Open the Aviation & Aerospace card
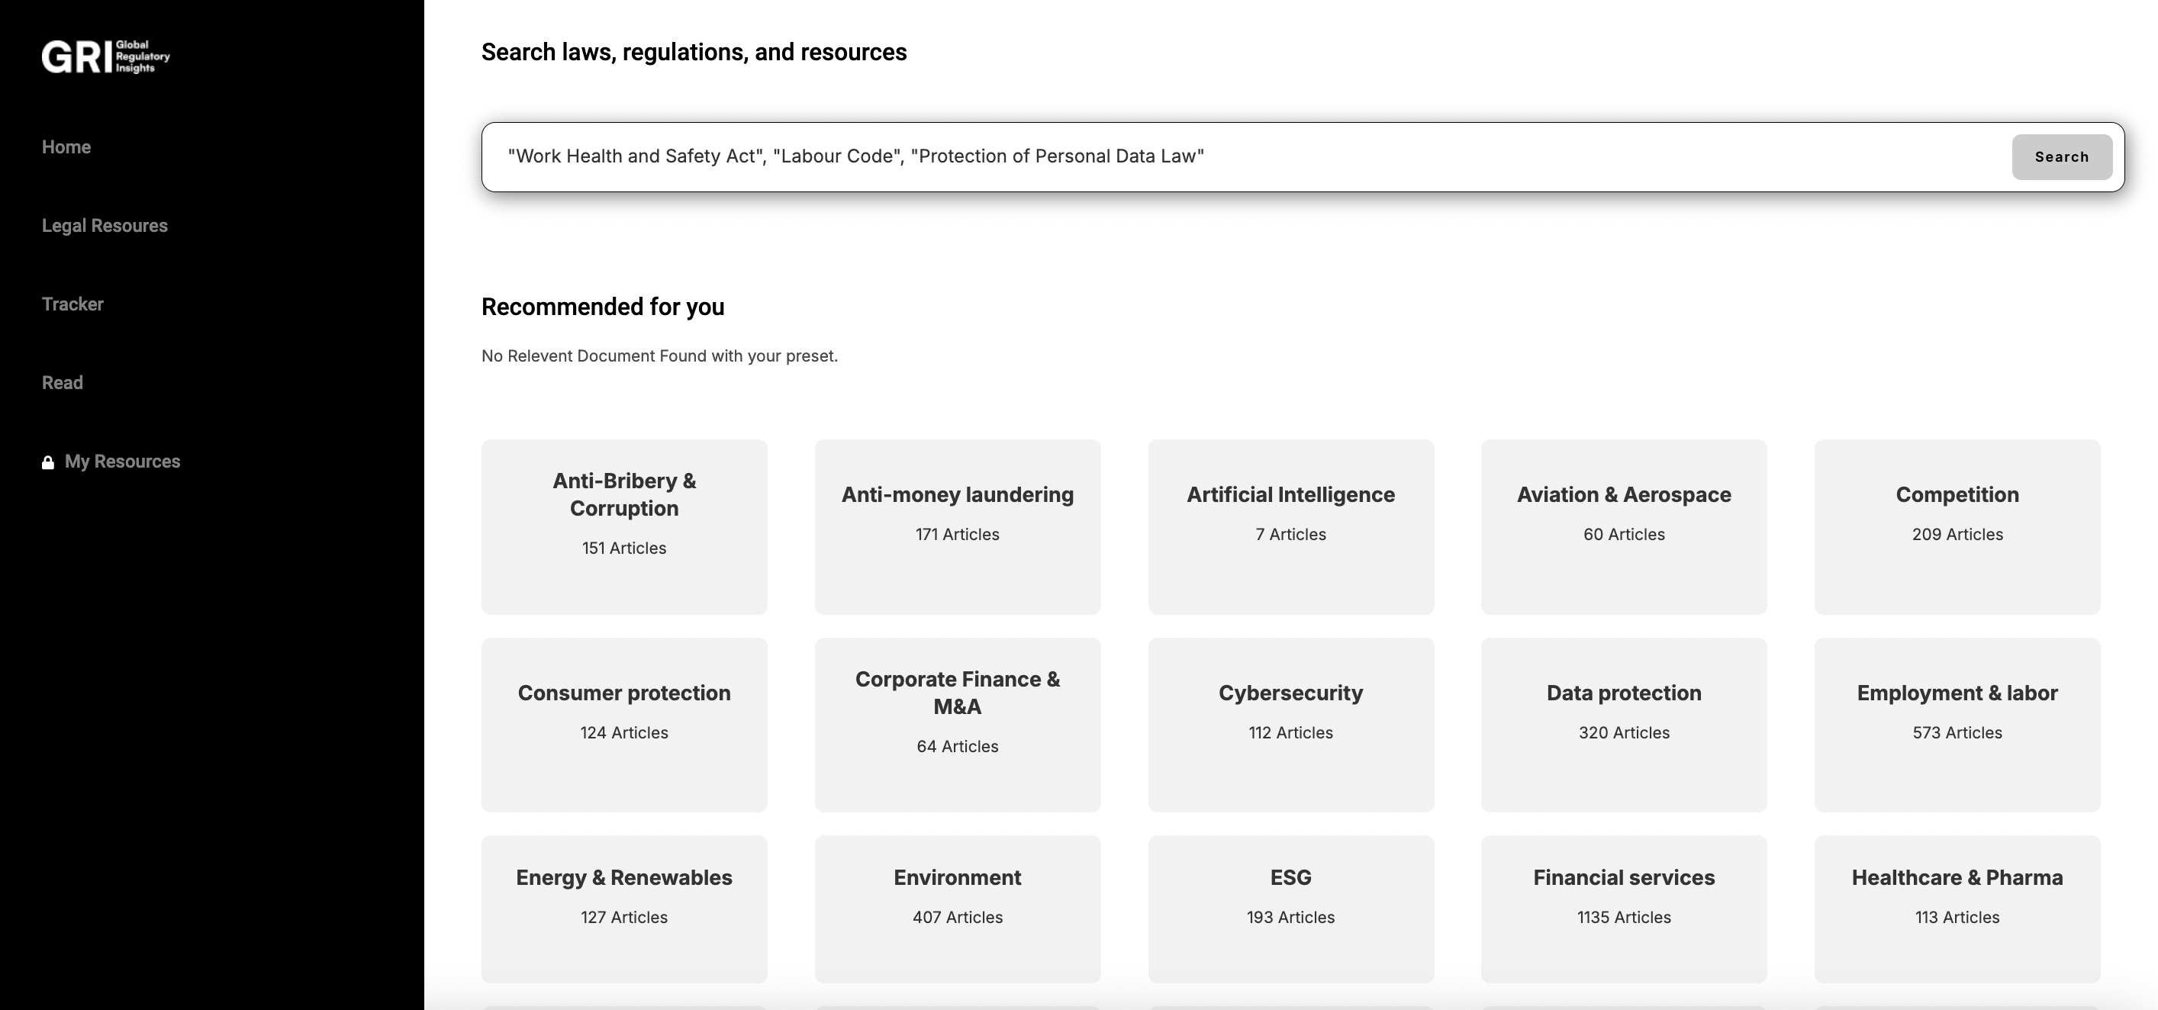The height and width of the screenshot is (1010, 2158). pyautogui.click(x=1624, y=527)
